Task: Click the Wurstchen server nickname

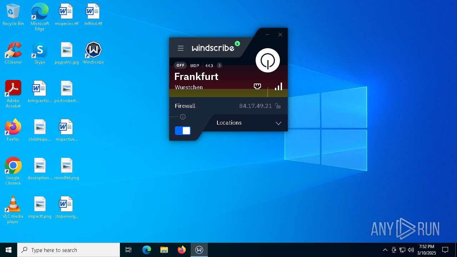Action: point(189,87)
